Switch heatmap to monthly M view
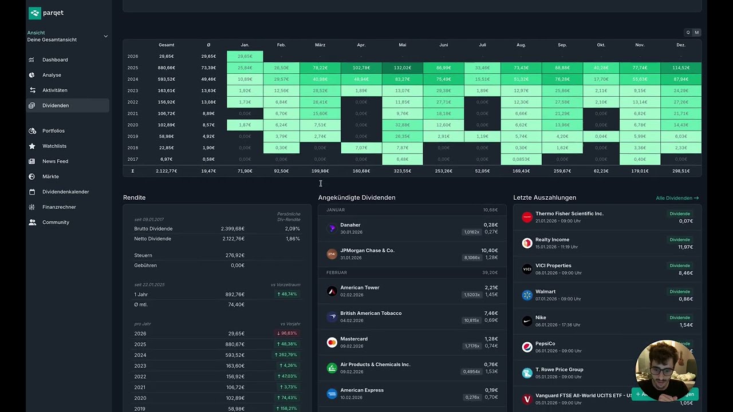 point(696,33)
